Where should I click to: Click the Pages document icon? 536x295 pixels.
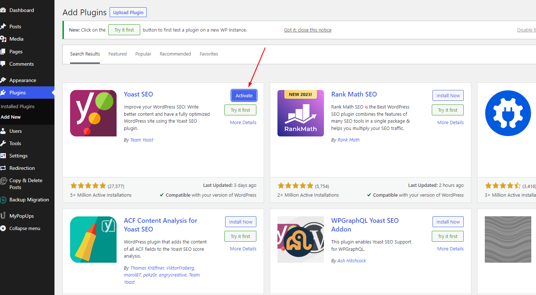point(3,52)
